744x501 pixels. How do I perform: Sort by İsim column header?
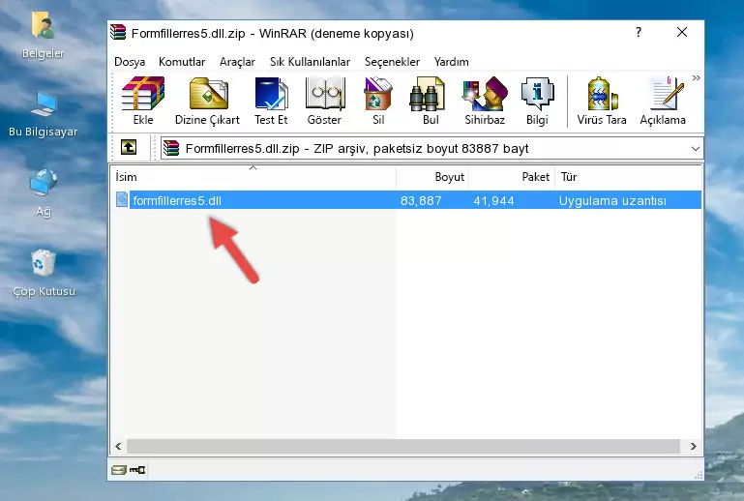[253, 177]
